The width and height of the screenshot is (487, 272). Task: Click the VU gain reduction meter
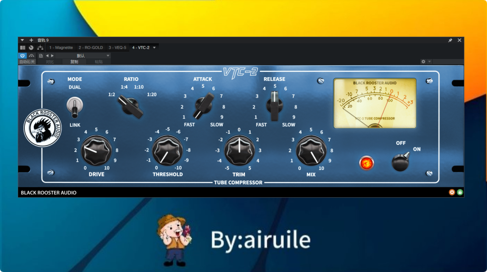pos(375,103)
